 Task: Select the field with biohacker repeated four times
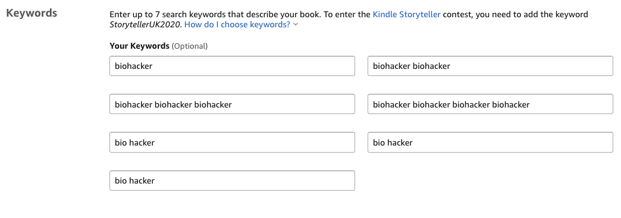490,105
